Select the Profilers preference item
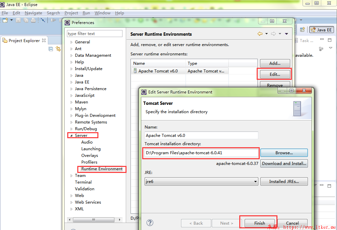The height and width of the screenshot is (230, 337). [89, 162]
